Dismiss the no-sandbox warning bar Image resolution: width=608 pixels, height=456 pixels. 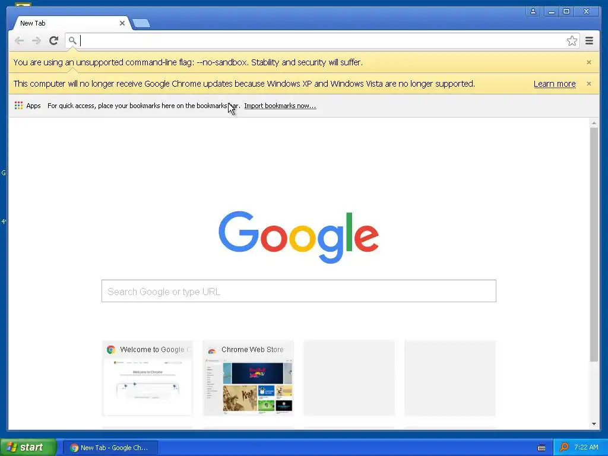(588, 62)
